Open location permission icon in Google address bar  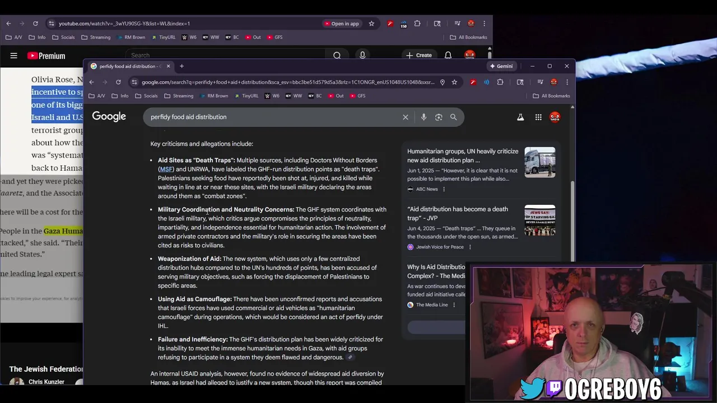[x=443, y=82]
